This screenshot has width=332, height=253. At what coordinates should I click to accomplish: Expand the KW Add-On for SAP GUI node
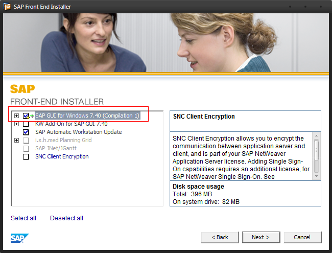point(17,124)
